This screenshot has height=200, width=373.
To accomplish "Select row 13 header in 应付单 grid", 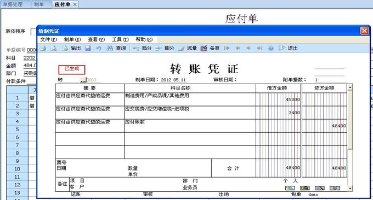I will [x=17, y=193].
